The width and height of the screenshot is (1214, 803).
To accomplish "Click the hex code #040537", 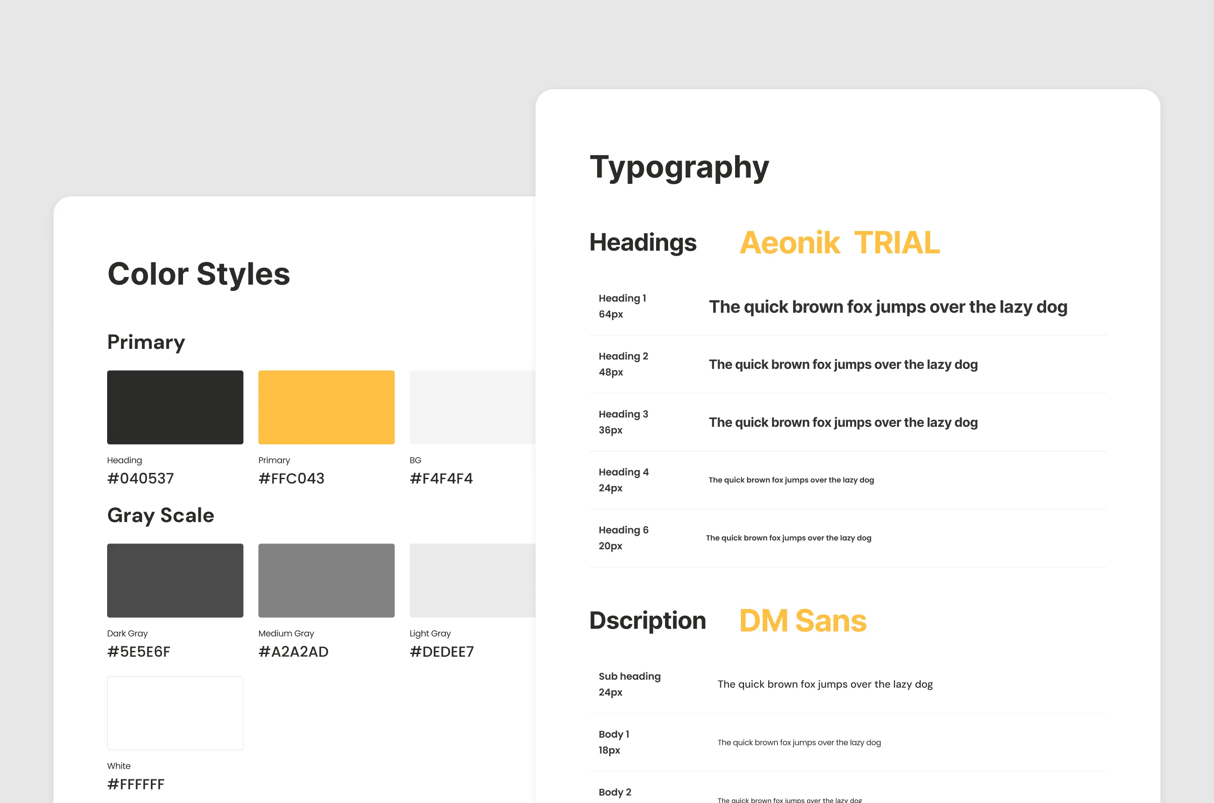I will pyautogui.click(x=140, y=478).
